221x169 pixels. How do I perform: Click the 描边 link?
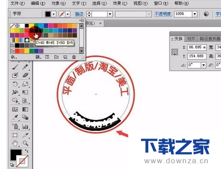click(x=80, y=14)
